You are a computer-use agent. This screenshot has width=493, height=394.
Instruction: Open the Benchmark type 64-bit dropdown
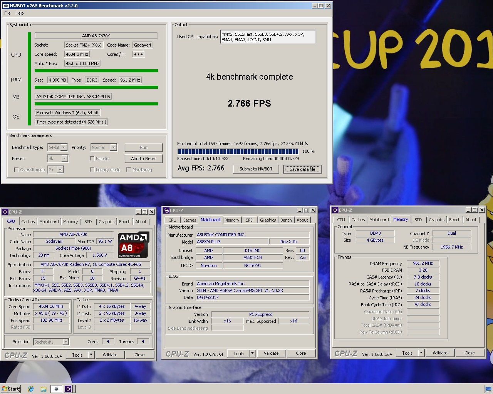coord(64,147)
